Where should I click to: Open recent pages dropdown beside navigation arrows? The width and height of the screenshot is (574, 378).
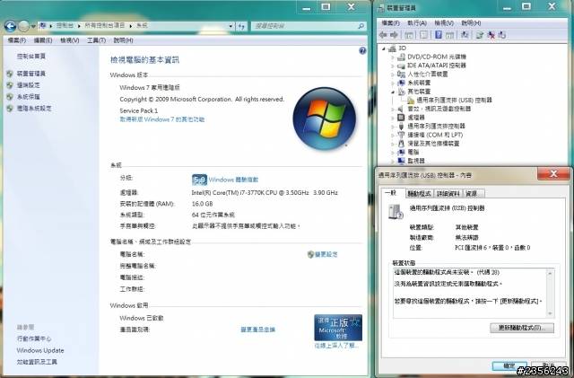(x=33, y=26)
